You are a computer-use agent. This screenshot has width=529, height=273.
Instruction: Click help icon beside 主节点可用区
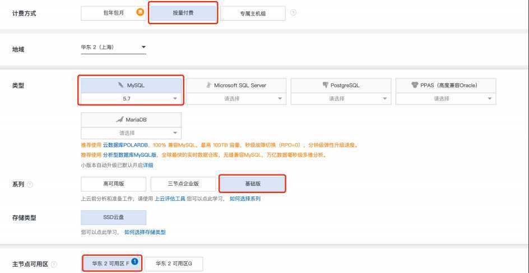click(x=54, y=264)
